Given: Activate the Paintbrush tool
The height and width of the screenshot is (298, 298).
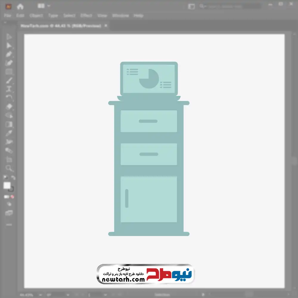Looking at the screenshot, I should 9,80.
